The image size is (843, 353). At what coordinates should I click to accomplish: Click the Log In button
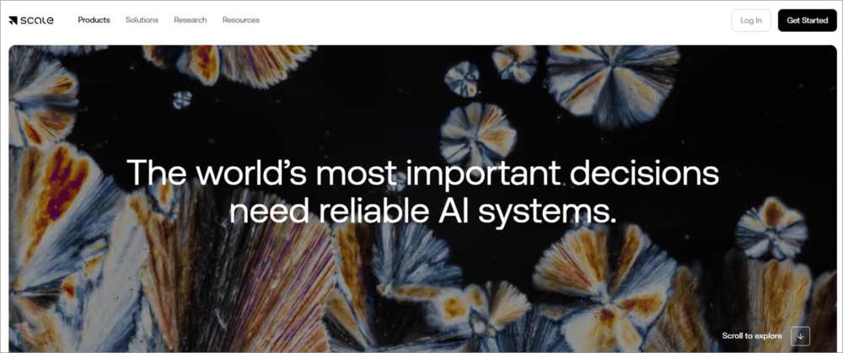pyautogui.click(x=751, y=20)
